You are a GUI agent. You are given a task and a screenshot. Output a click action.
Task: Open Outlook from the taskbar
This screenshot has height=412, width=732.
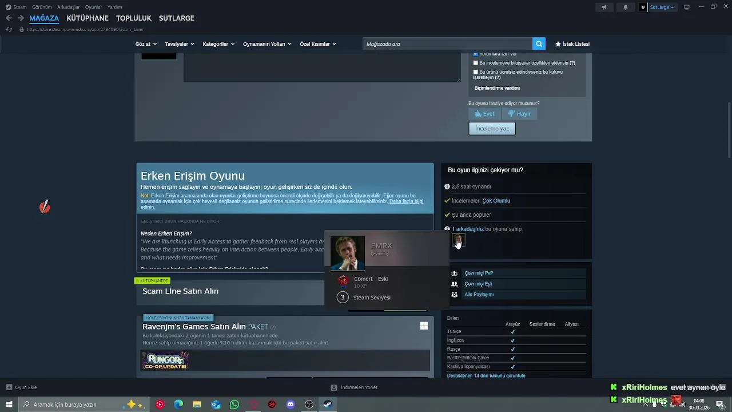point(216,405)
